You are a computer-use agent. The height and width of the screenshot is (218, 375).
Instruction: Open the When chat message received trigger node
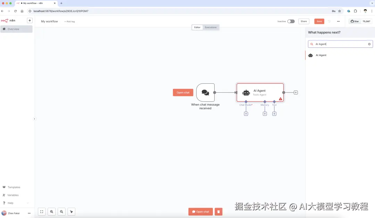[205, 92]
